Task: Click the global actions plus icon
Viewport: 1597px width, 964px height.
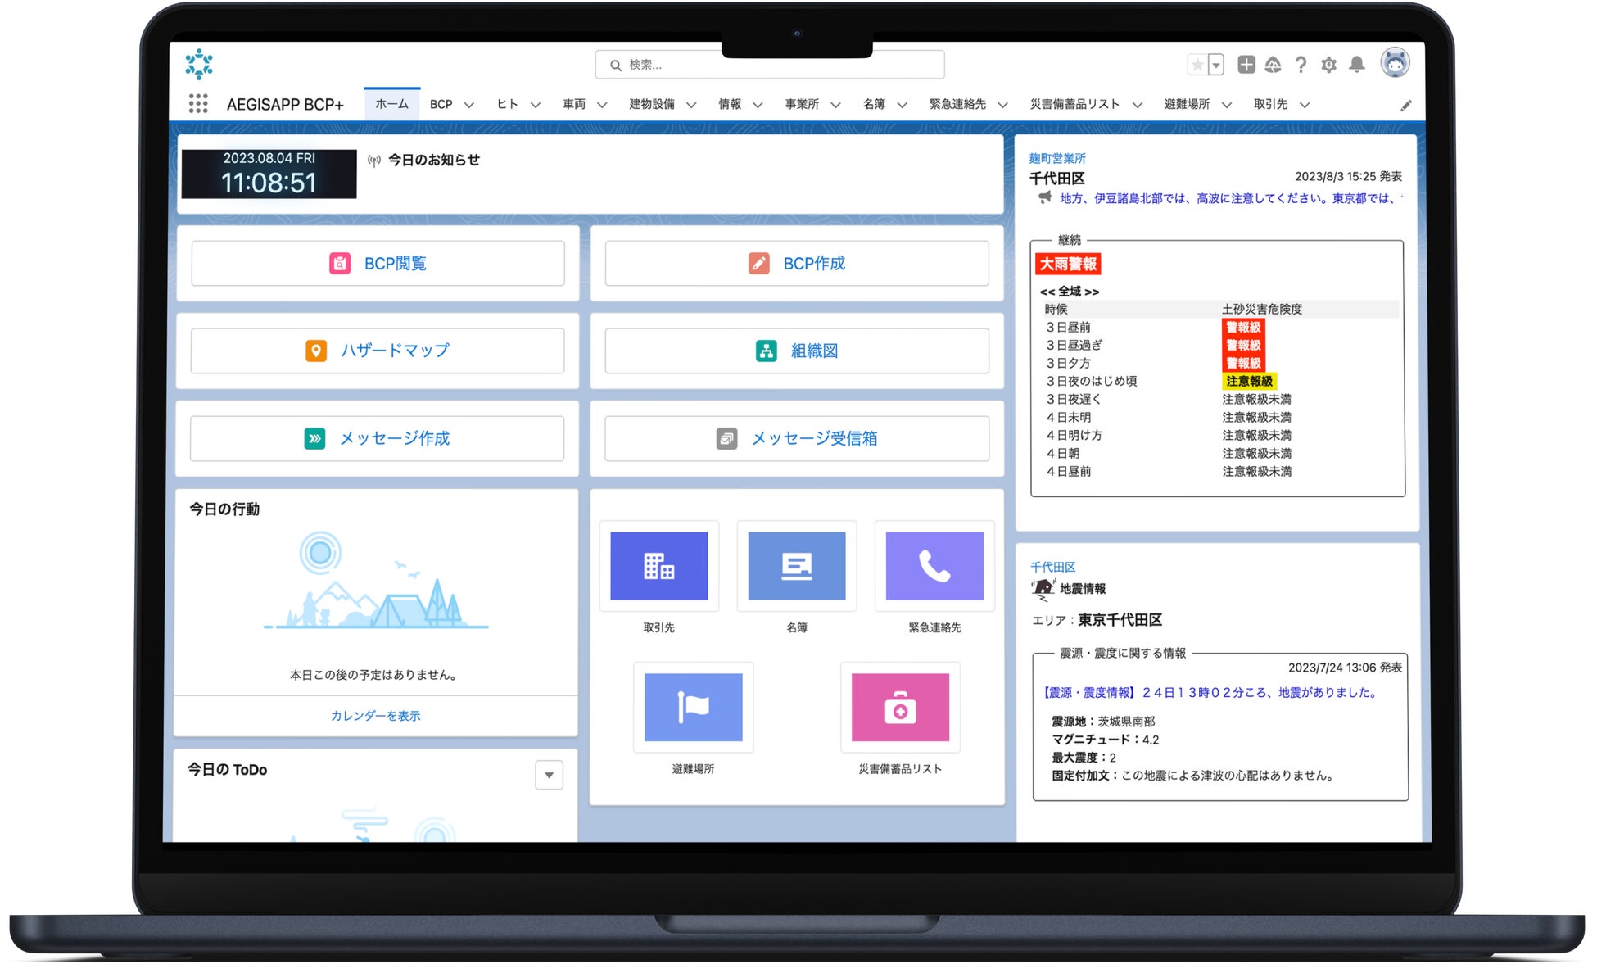Action: pos(1246,65)
